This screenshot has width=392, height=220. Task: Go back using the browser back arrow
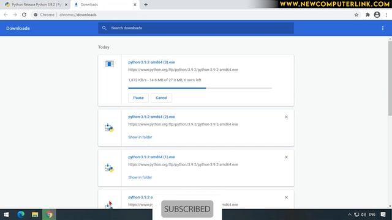tap(6, 15)
